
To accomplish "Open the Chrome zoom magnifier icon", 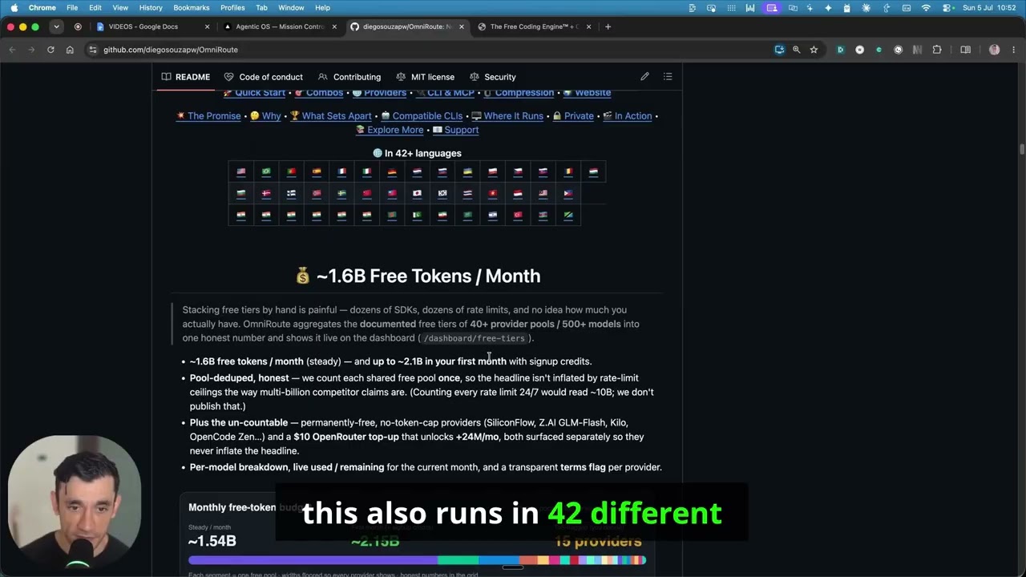I will click(x=796, y=50).
